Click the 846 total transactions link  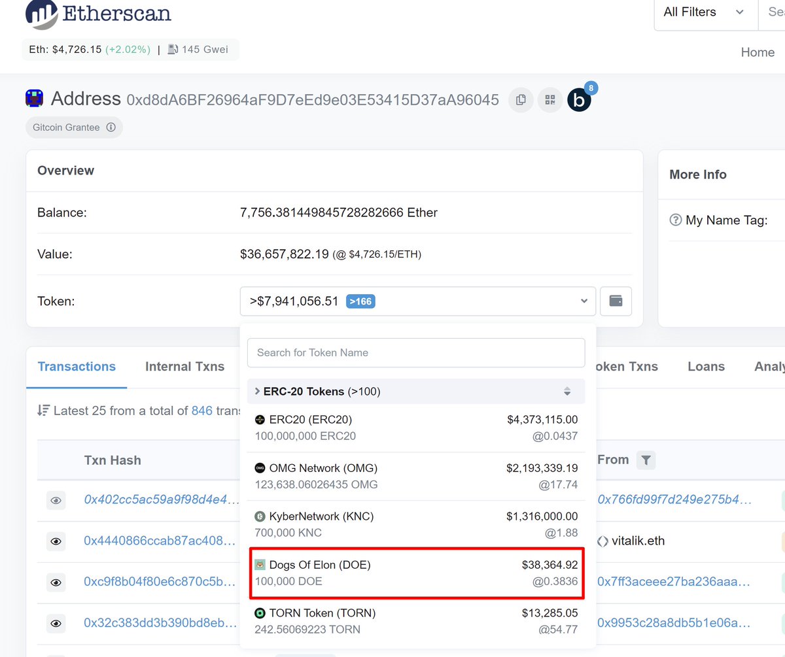coord(202,411)
